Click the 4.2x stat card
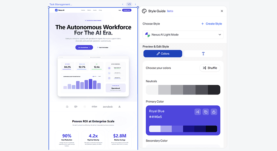This screenshot has height=151, width=277. point(93,140)
